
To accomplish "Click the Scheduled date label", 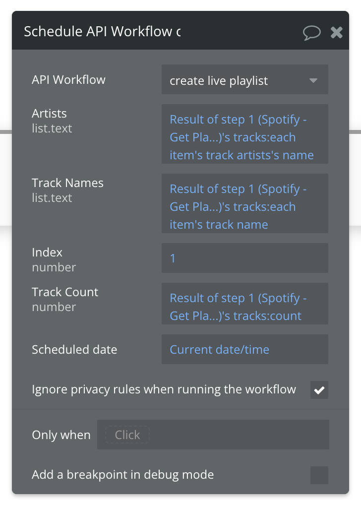I will pos(74,350).
